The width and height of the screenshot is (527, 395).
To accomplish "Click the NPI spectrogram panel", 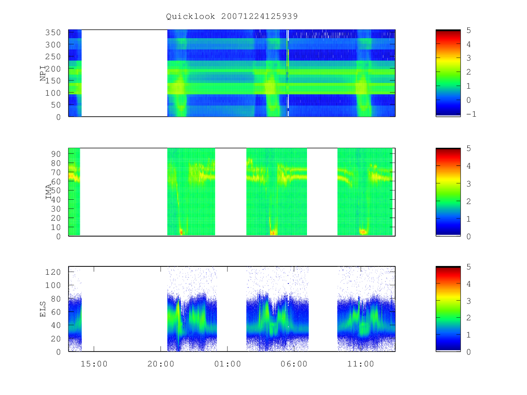I will (x=232, y=73).
